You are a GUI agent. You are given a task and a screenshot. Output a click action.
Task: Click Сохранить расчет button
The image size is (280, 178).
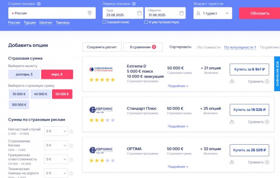click(x=102, y=47)
